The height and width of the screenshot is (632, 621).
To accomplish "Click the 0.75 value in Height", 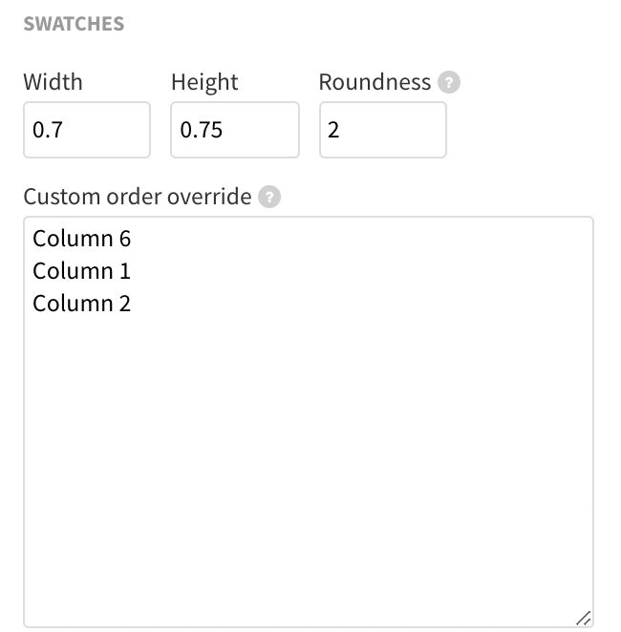I will point(202,130).
